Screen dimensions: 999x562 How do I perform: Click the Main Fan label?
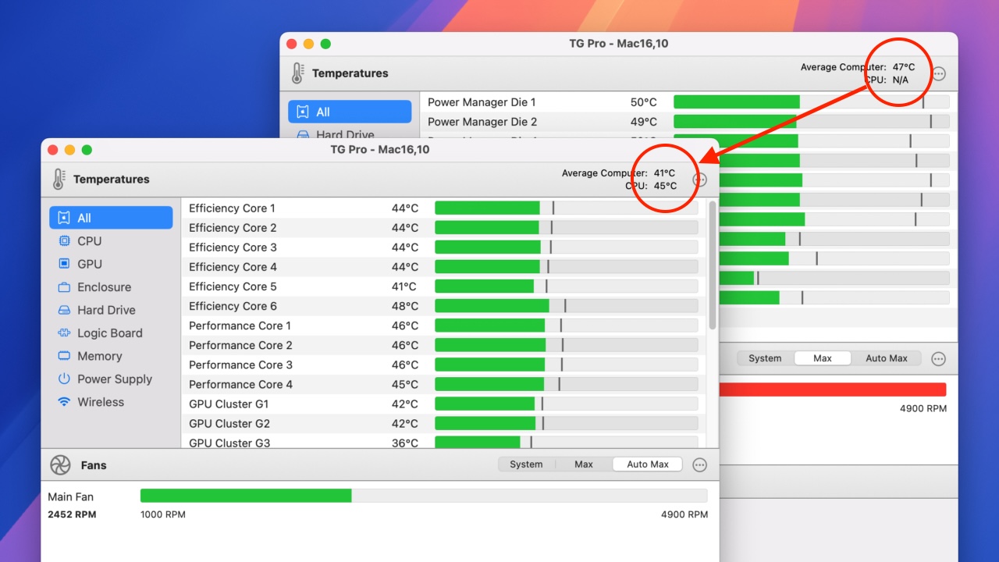click(70, 496)
